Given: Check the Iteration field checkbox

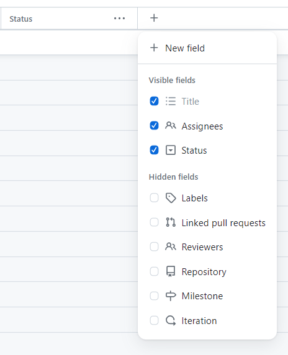Looking at the screenshot, I should [x=154, y=320].
